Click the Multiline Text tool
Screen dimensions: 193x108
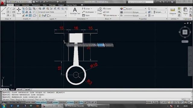(x=75, y=11)
